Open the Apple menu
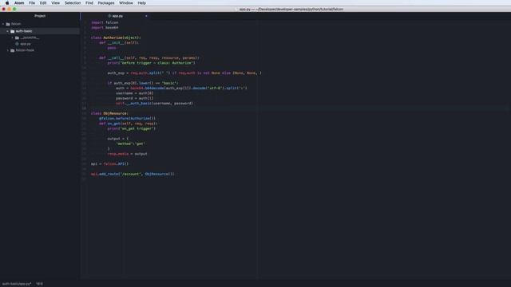This screenshot has width=511, height=287. 7,3
